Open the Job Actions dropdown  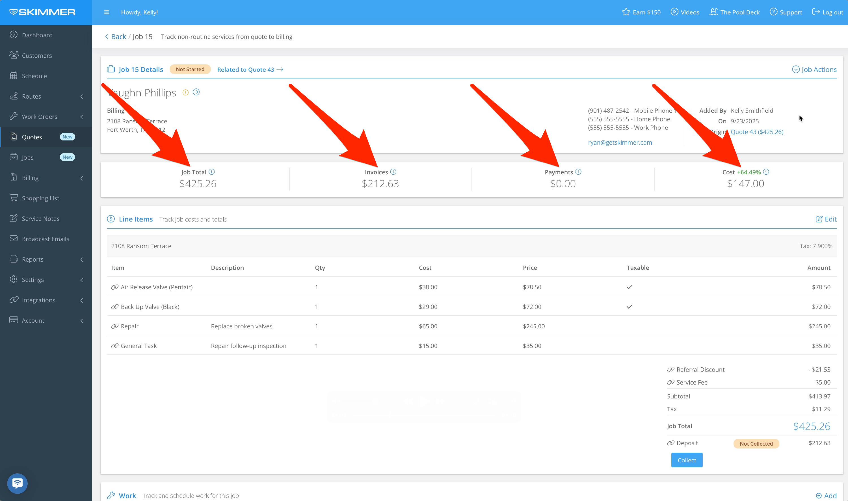point(814,70)
